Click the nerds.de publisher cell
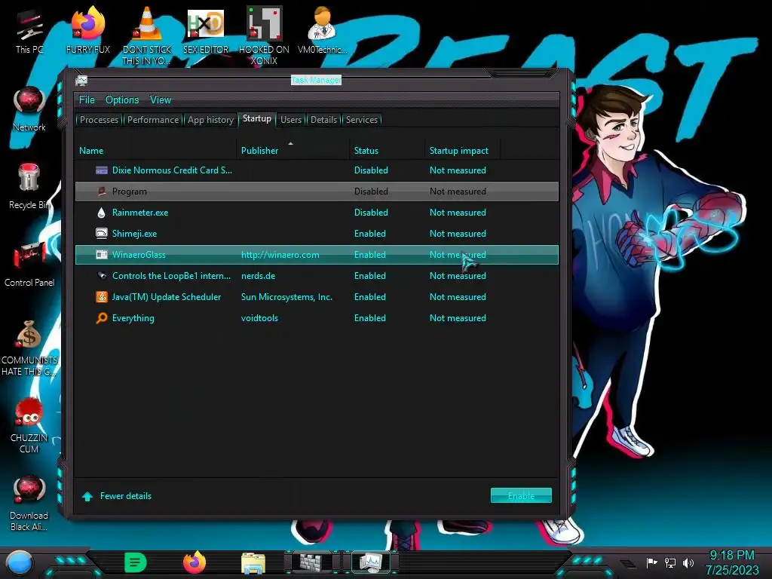Image resolution: width=772 pixels, height=579 pixels. point(258,276)
